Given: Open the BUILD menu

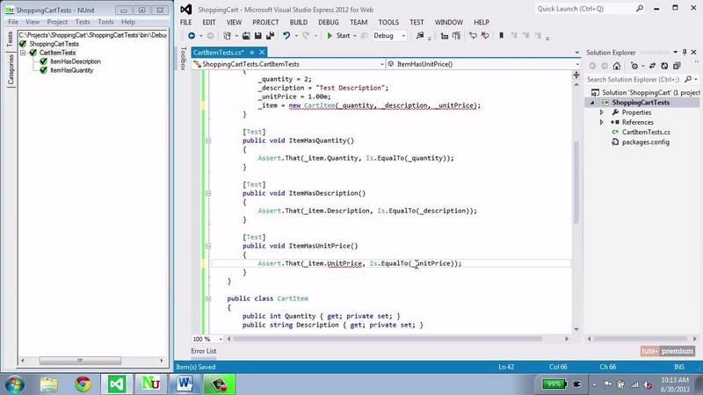Looking at the screenshot, I should click(x=299, y=22).
